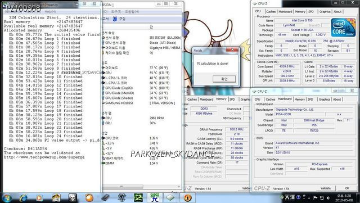The width and height of the screenshot is (360, 203).
Task: Click the orange ball taskbar icon
Action: coord(89,198)
